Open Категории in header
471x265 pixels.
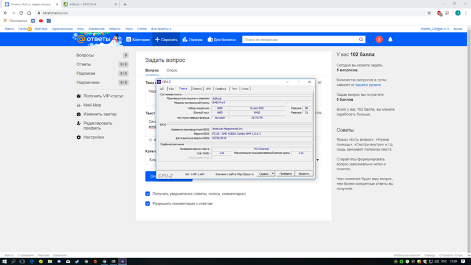click(138, 39)
